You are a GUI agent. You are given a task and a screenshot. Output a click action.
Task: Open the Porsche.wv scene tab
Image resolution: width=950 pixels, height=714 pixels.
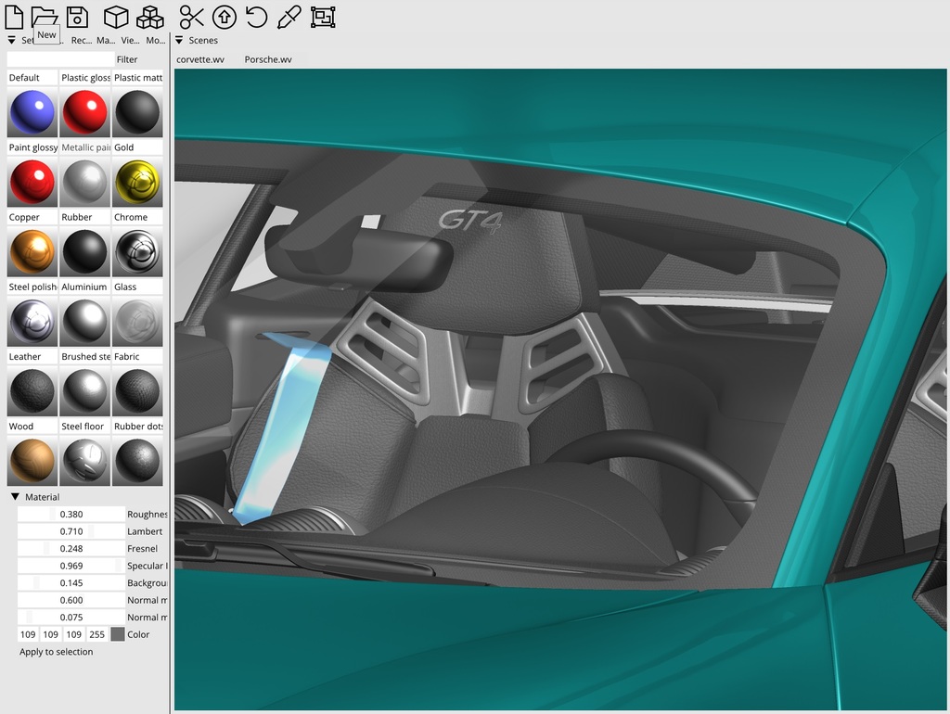click(x=268, y=59)
